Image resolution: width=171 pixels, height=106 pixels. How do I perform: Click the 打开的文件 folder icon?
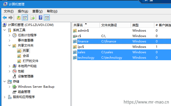click(19, 61)
